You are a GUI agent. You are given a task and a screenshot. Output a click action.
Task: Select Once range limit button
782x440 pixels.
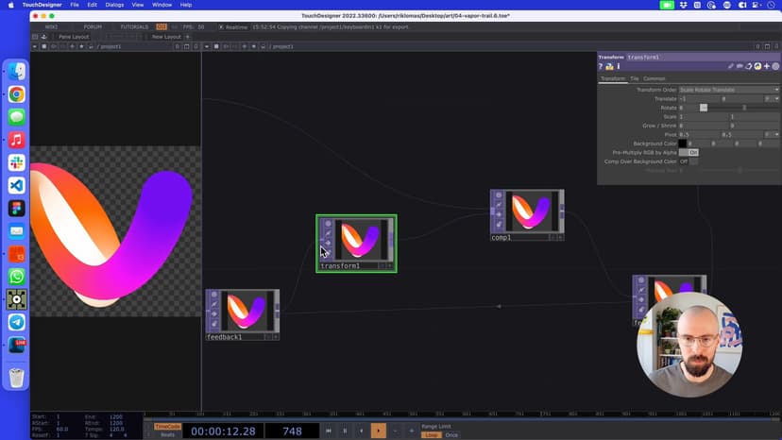point(451,435)
